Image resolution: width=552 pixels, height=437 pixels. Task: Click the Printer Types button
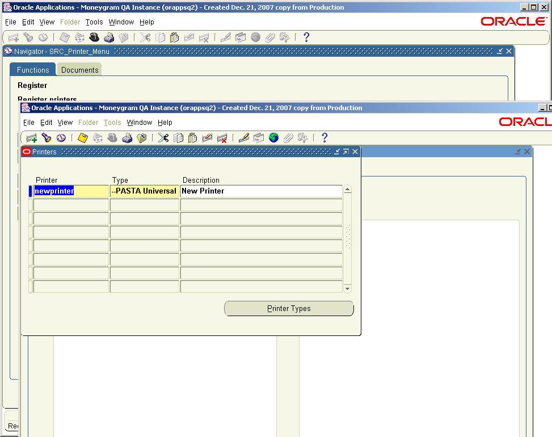(x=289, y=308)
